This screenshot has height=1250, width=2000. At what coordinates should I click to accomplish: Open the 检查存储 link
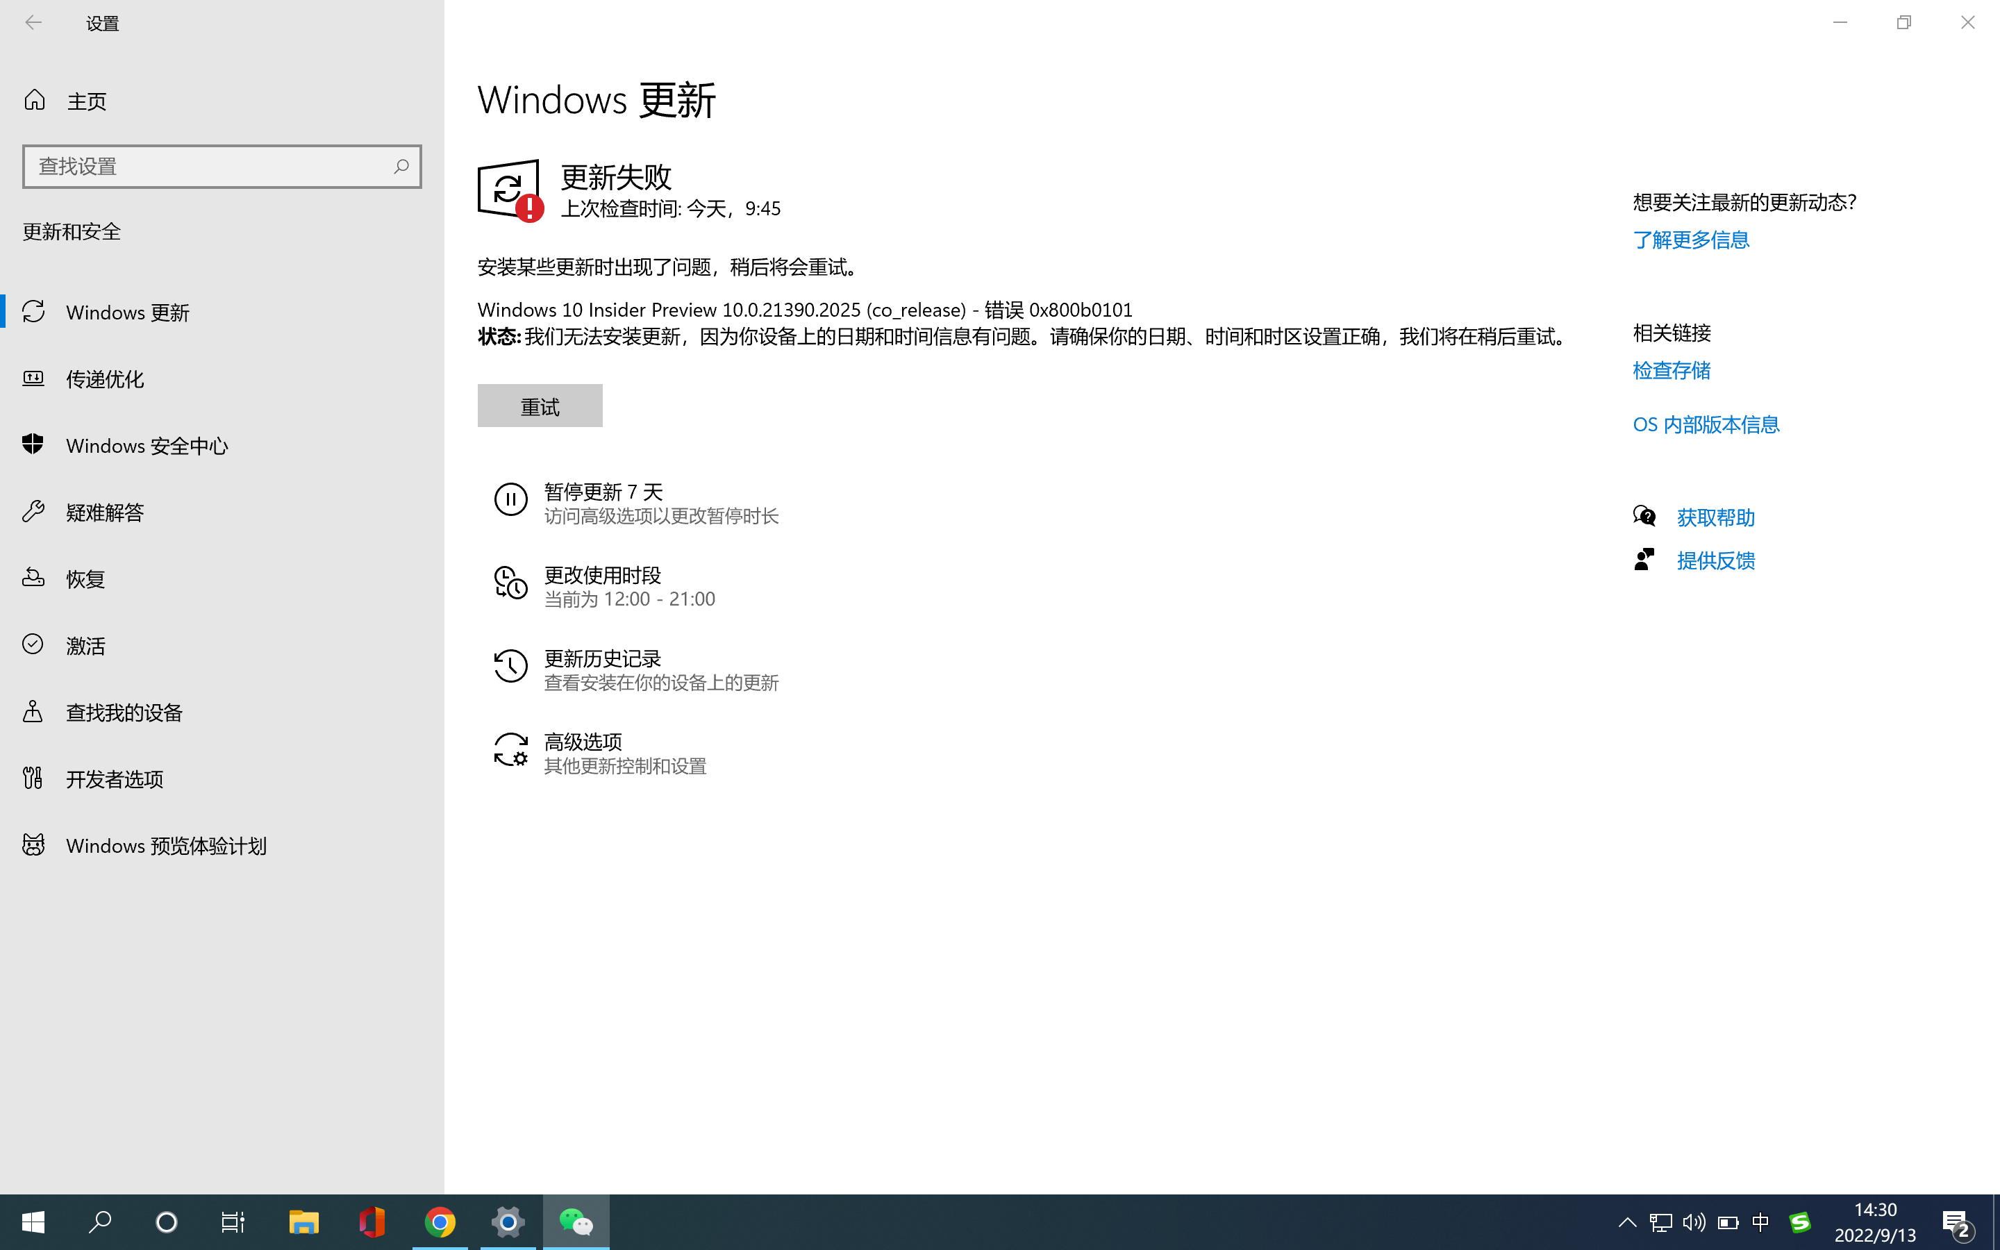coord(1671,370)
